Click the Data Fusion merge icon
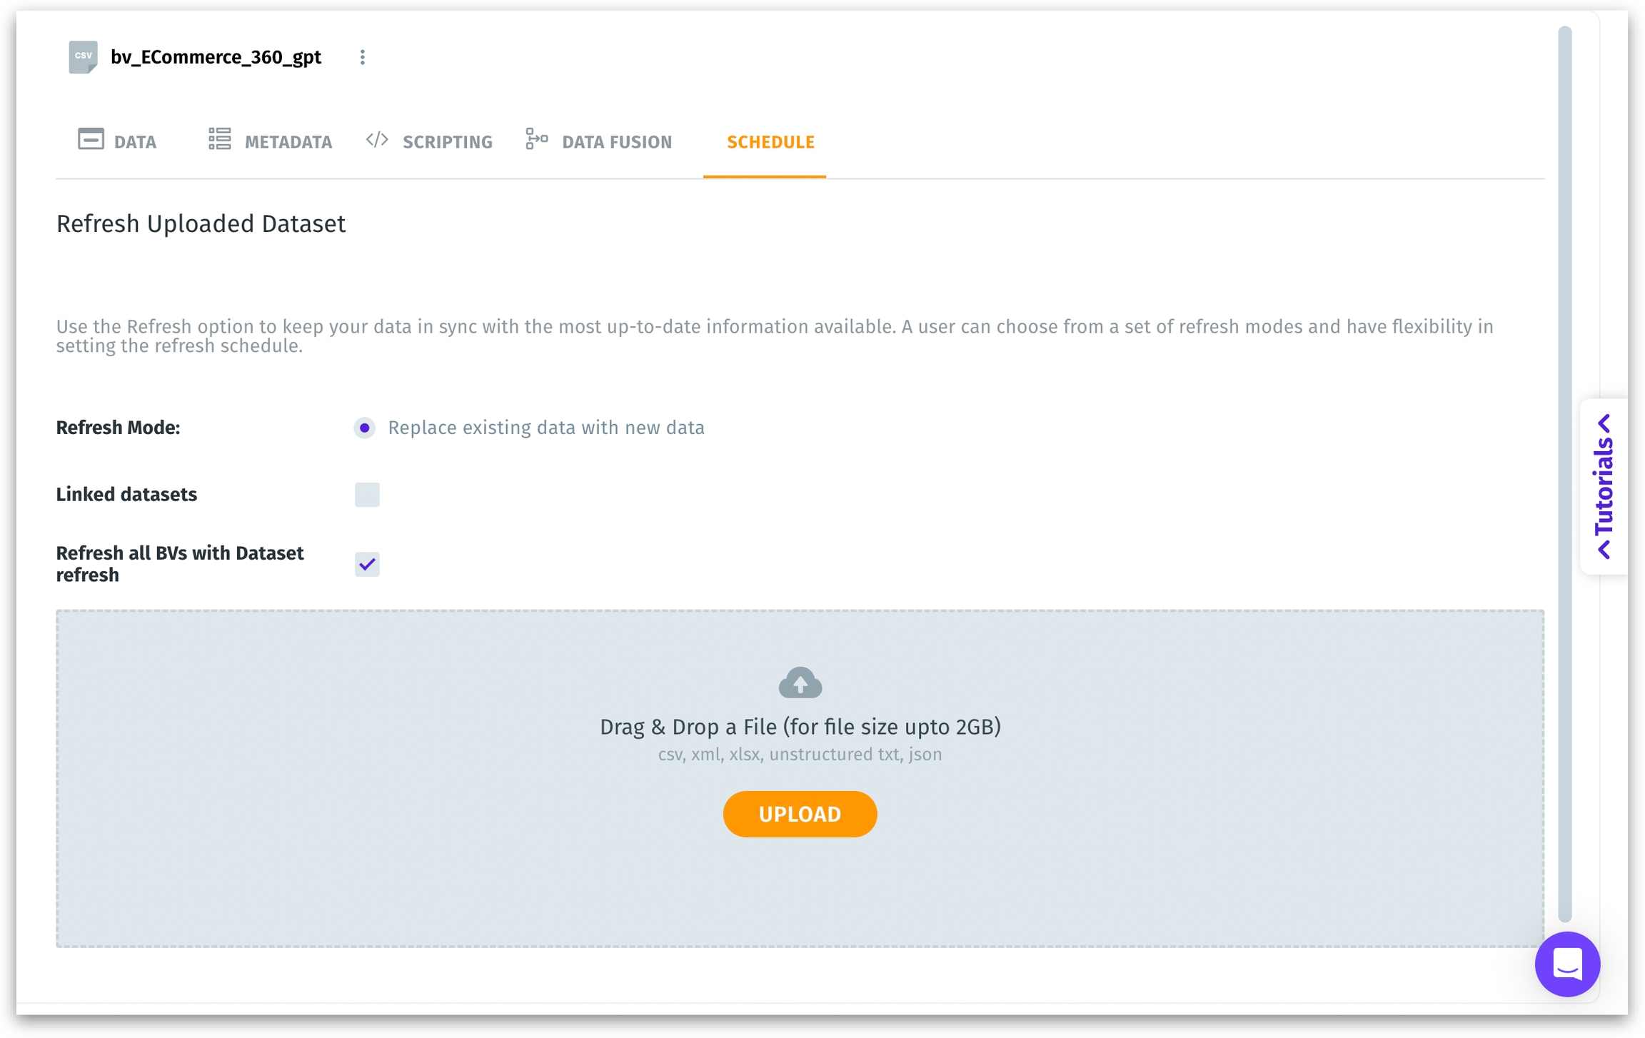The width and height of the screenshot is (1645, 1038). click(537, 139)
